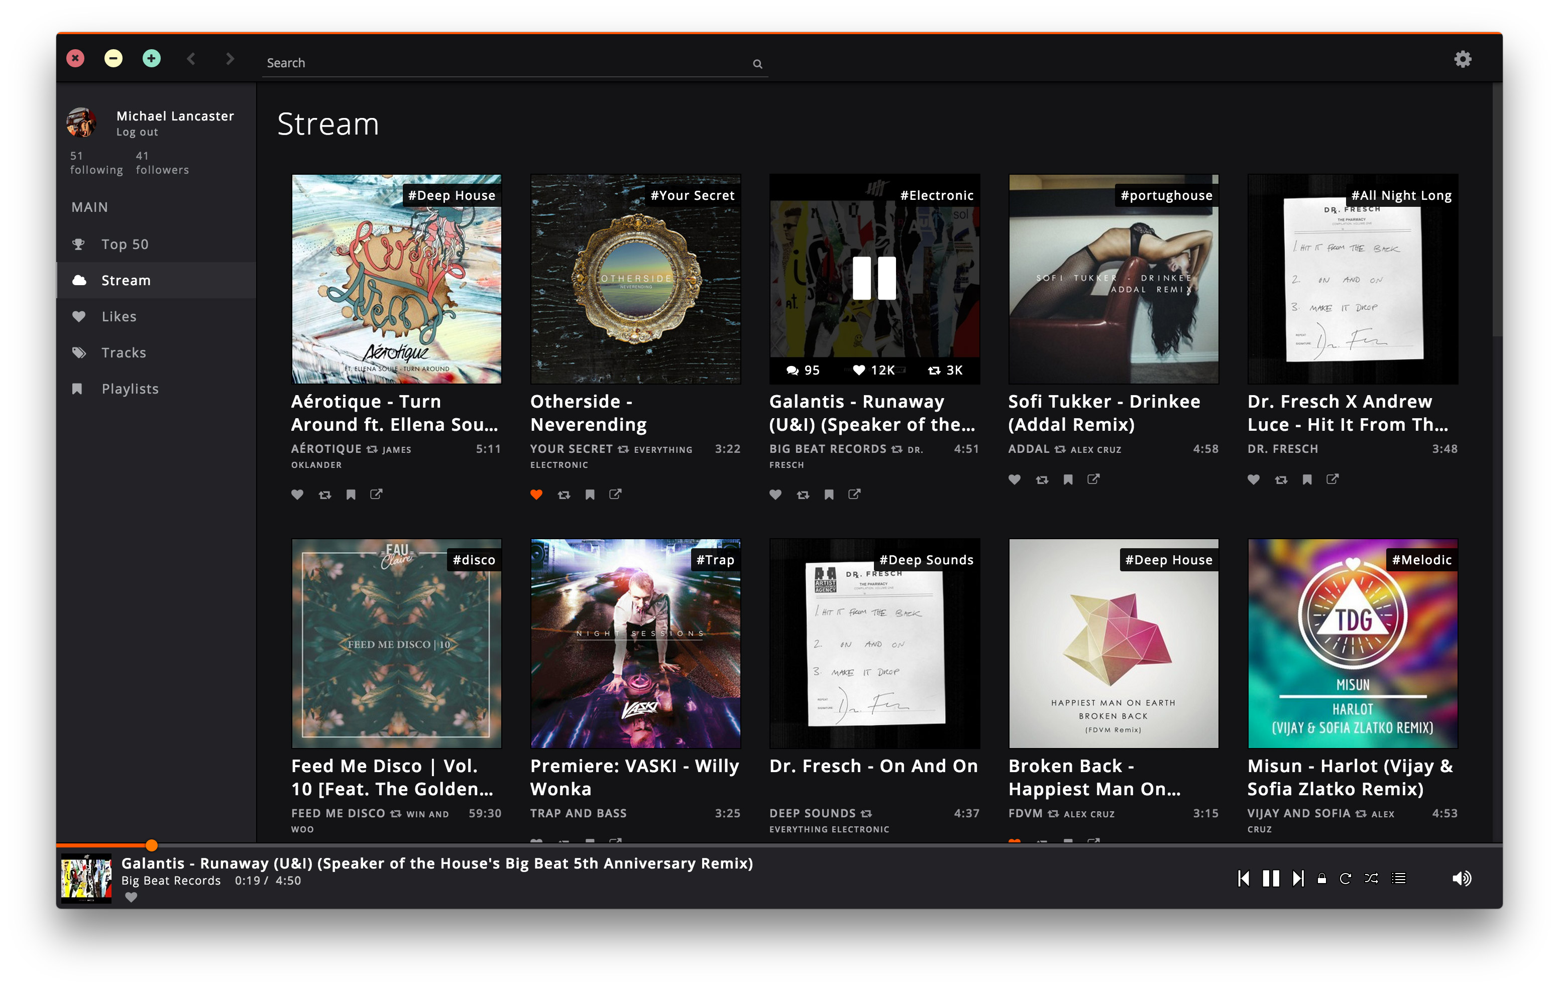Open Top 50 in the sidebar

125,244
